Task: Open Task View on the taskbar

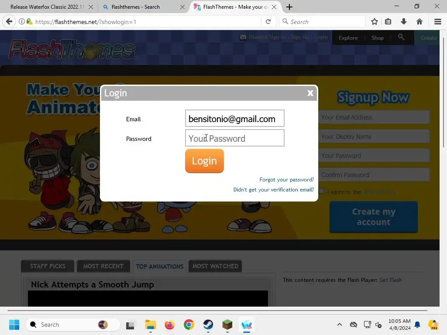Action: coord(130,325)
